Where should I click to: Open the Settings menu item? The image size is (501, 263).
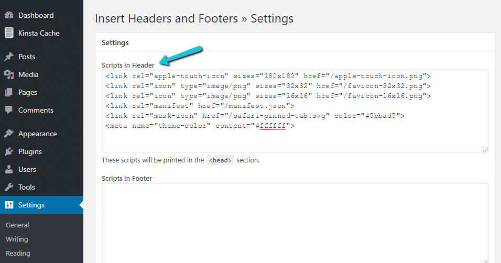coord(31,205)
